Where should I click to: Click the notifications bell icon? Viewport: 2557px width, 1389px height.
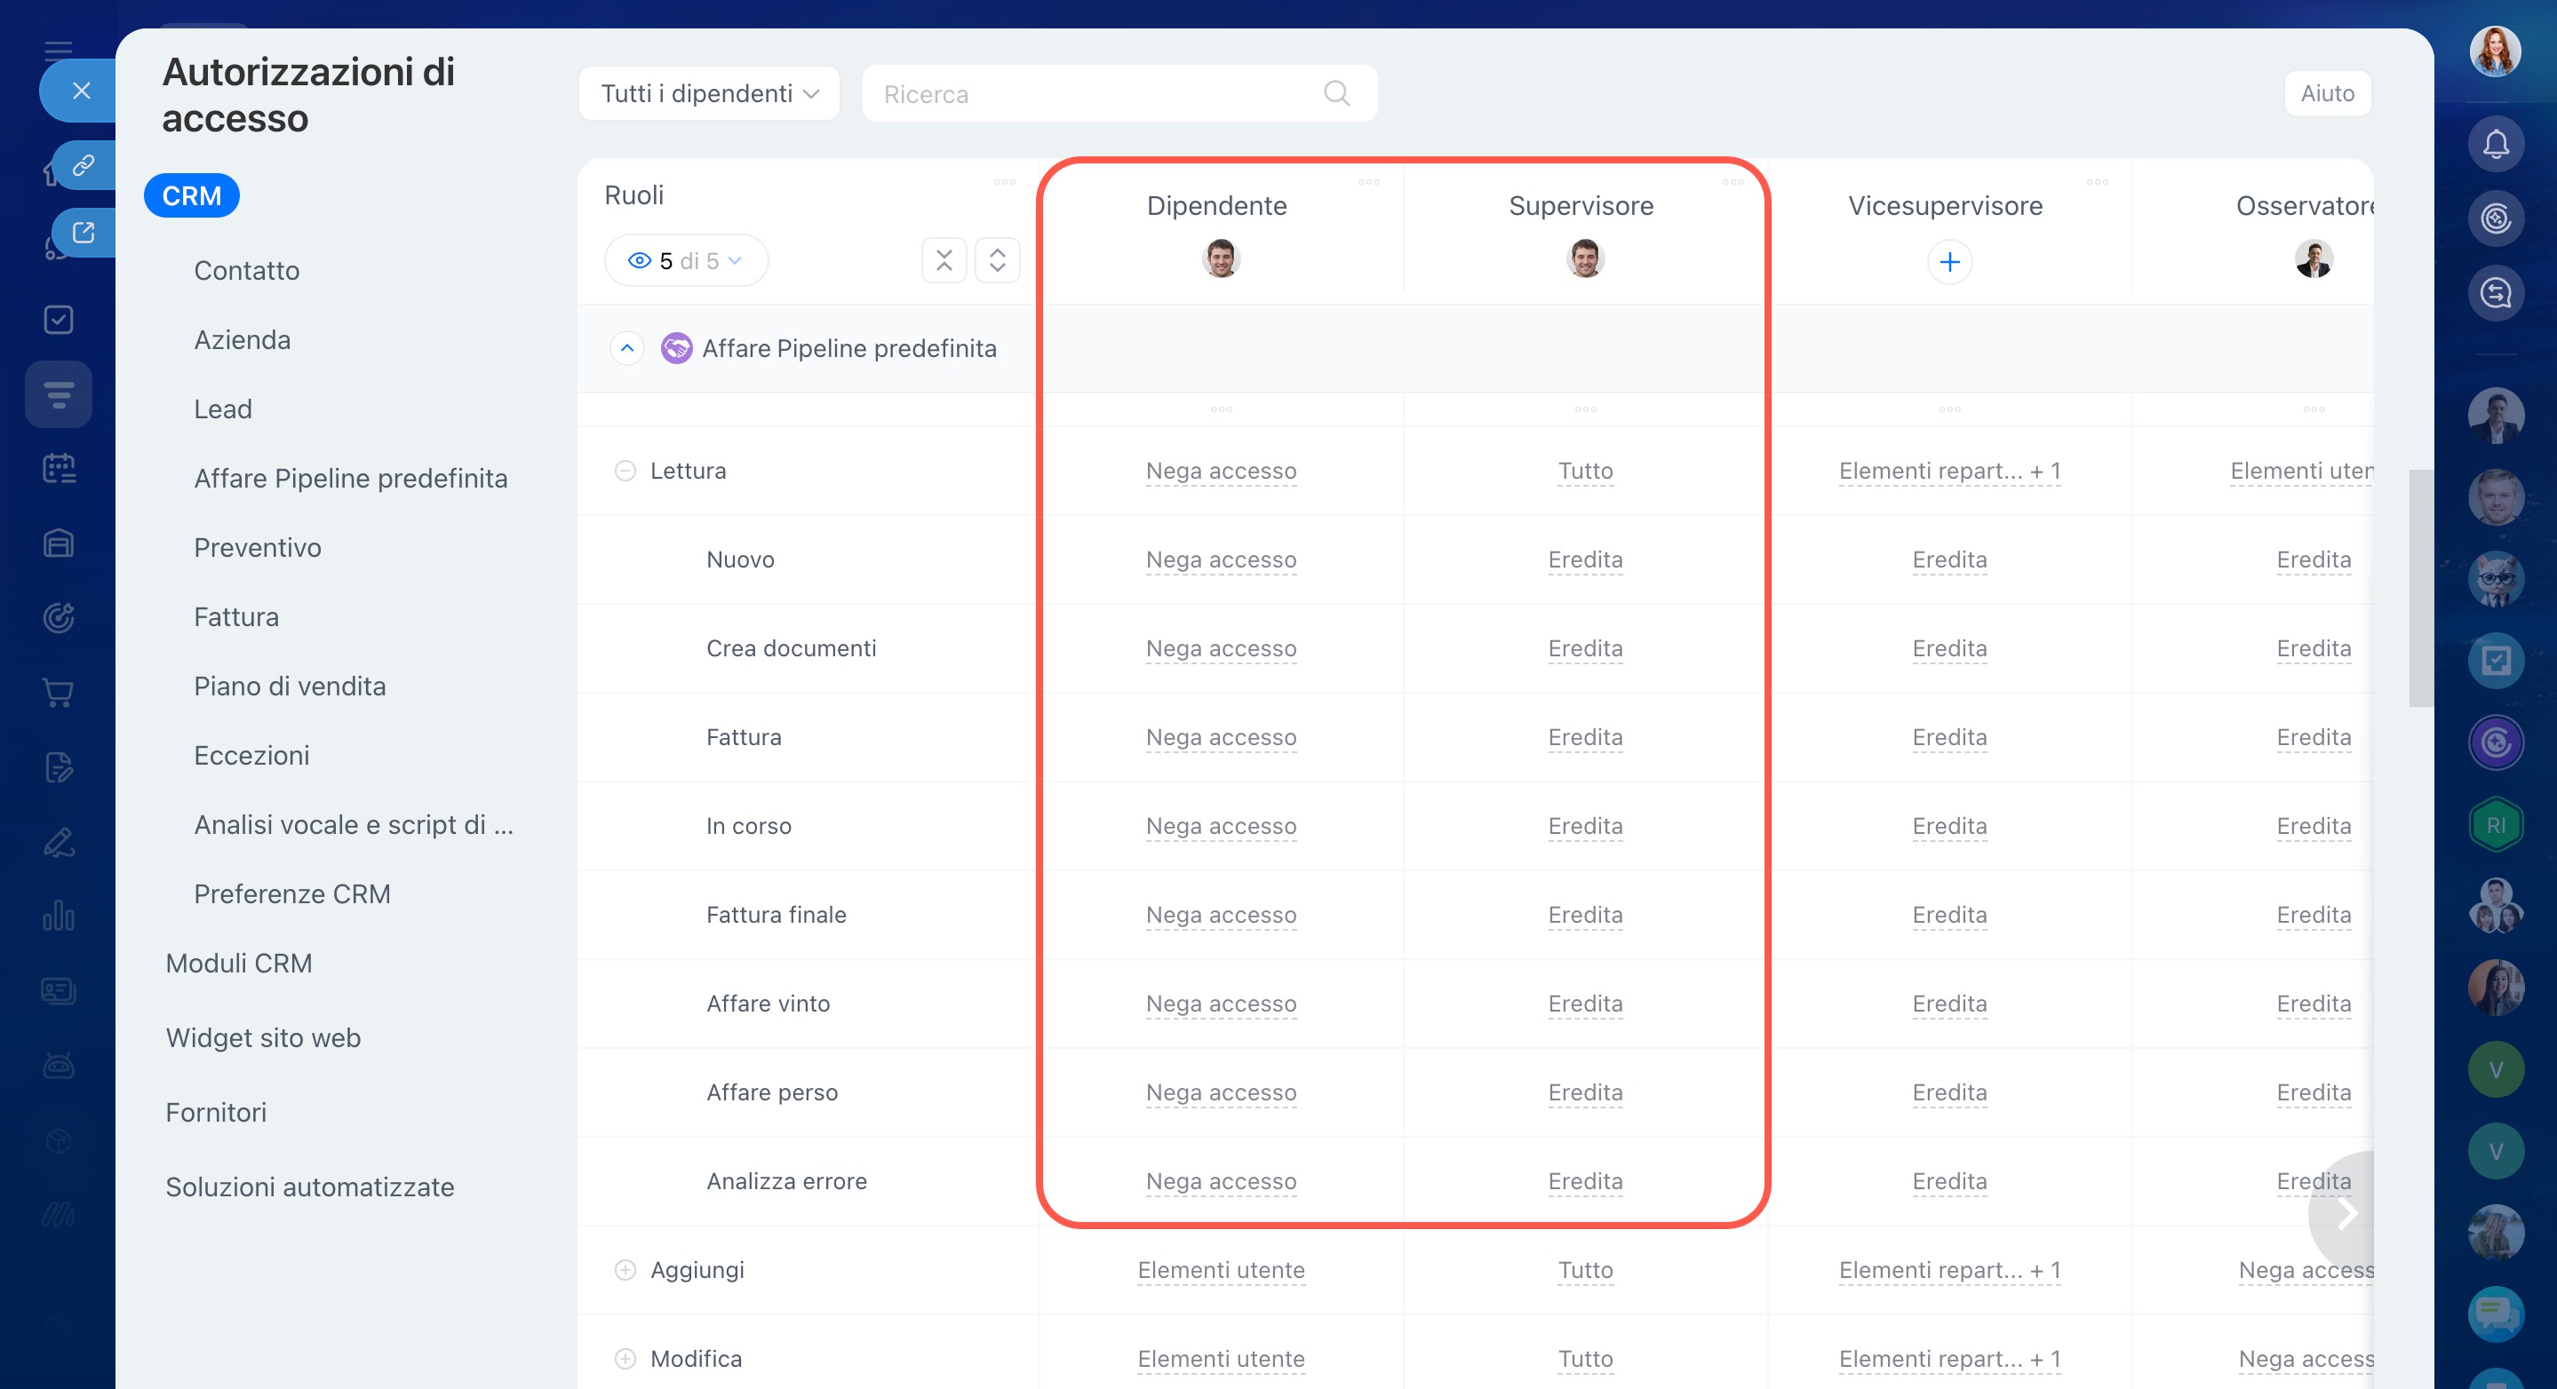[2495, 145]
